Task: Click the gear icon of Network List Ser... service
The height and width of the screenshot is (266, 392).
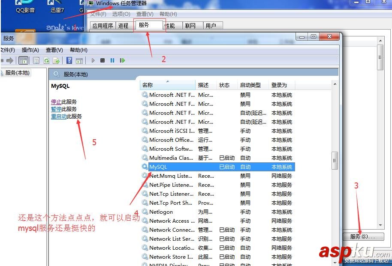Action: pos(145,239)
